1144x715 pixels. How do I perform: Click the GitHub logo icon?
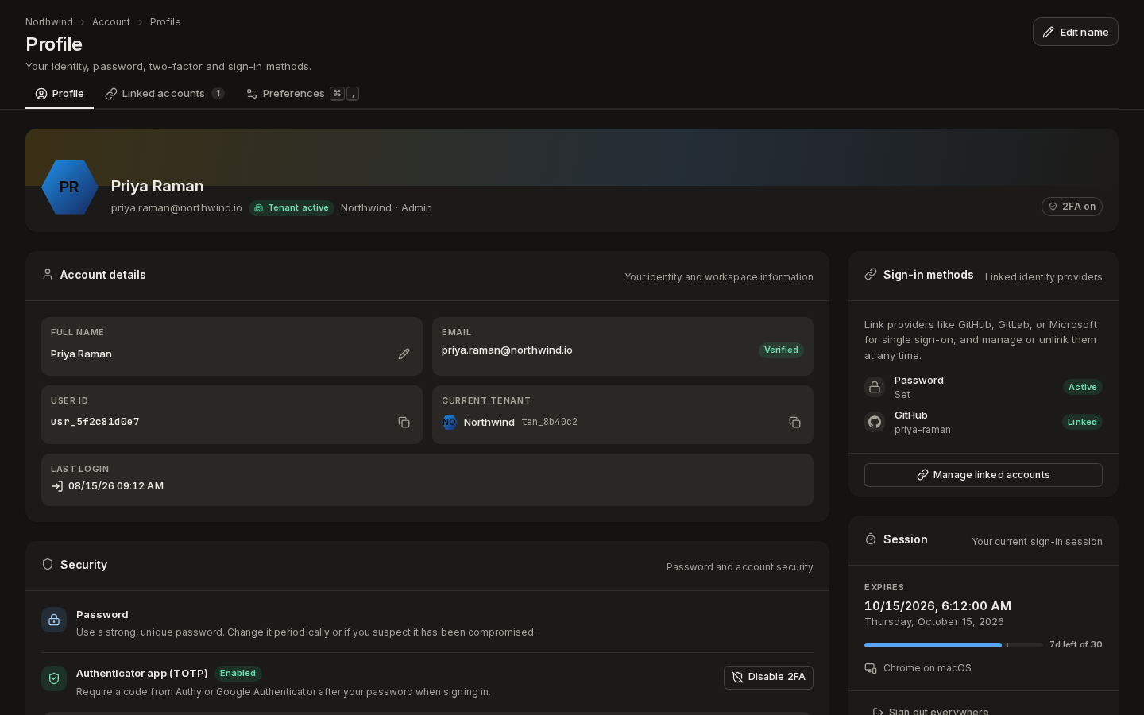[875, 422]
